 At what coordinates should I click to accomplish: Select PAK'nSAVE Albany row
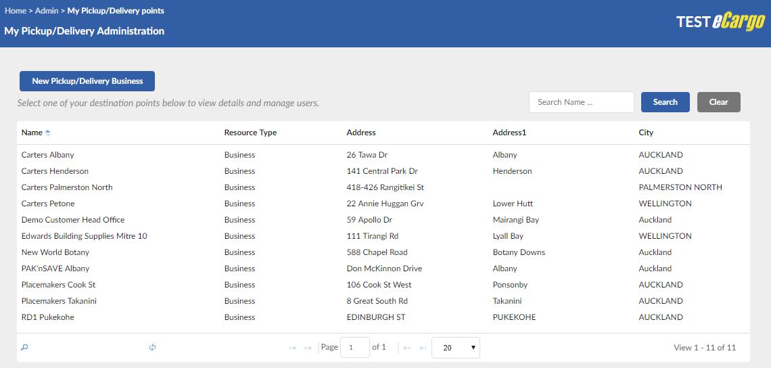tap(383, 268)
